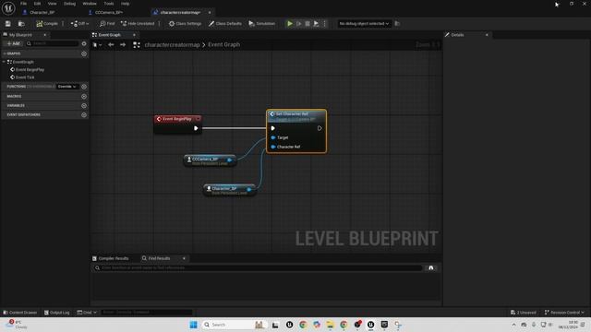Click Set Character Ref node header
Viewport: 591px width, 332px height.
(x=296, y=115)
